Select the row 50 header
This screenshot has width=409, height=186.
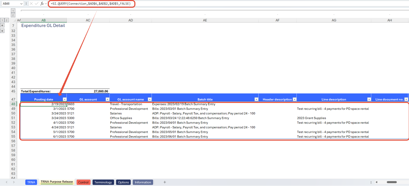click(13, 113)
